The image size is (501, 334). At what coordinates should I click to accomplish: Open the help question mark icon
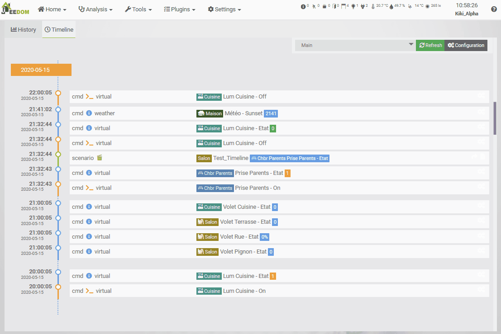pos(493,9)
